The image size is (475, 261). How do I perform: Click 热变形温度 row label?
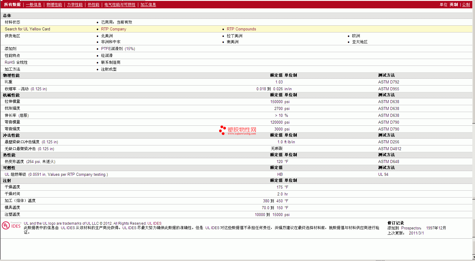30,162
